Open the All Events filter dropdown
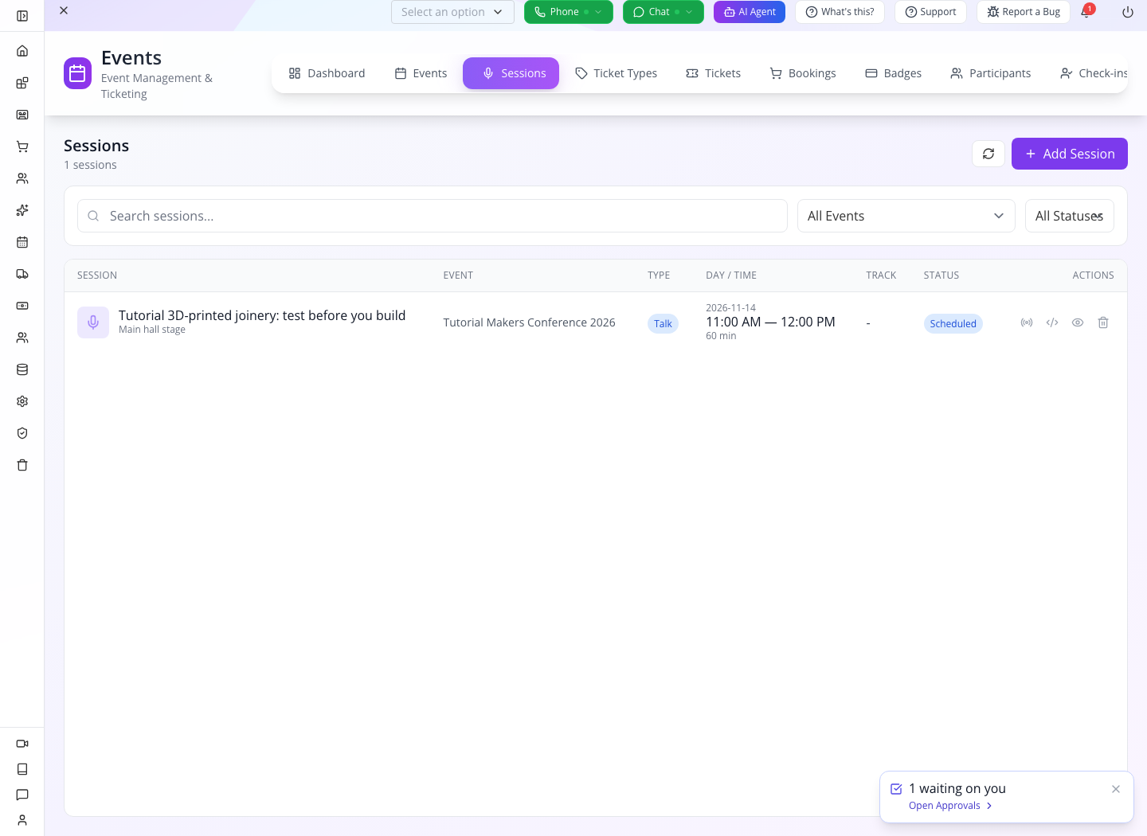Screen dimensions: 1147x836 [x=906, y=216]
